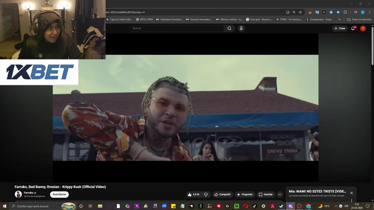The image size is (374, 210).
Task: Open Steam on taskbar
Action: 281,206
